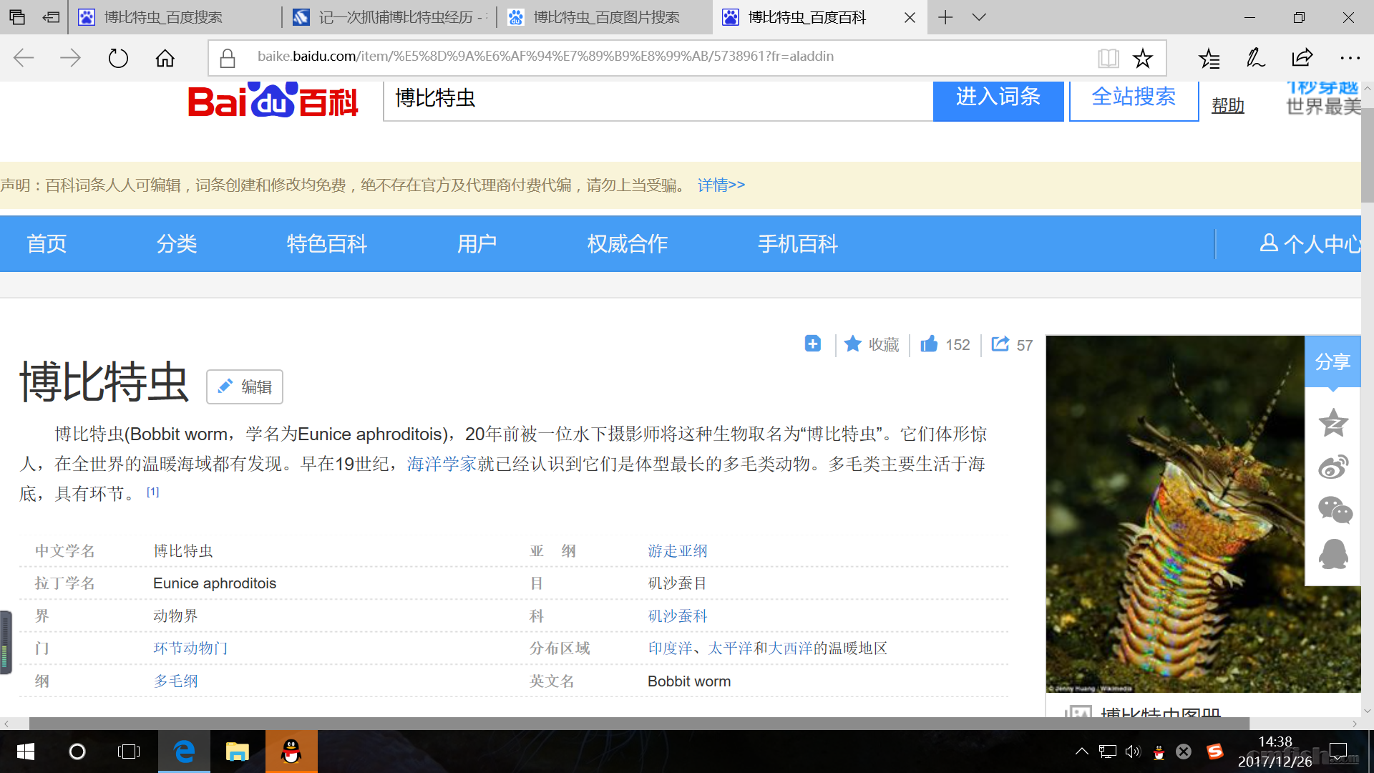Click the 进入词条 button
This screenshot has height=773, width=1374.
(x=998, y=100)
